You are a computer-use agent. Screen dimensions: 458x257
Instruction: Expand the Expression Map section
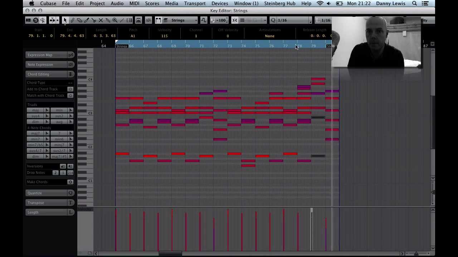tap(47, 55)
